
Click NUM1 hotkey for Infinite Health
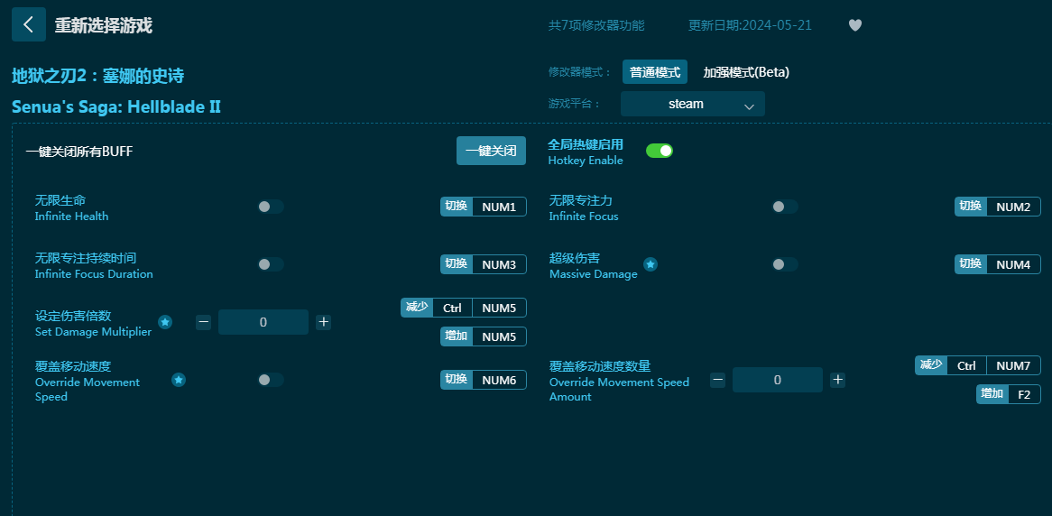(499, 207)
